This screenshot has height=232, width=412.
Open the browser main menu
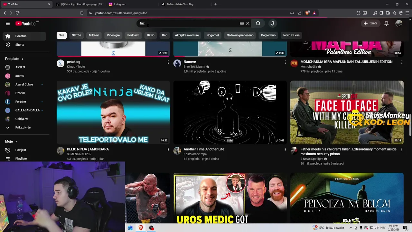(407, 13)
